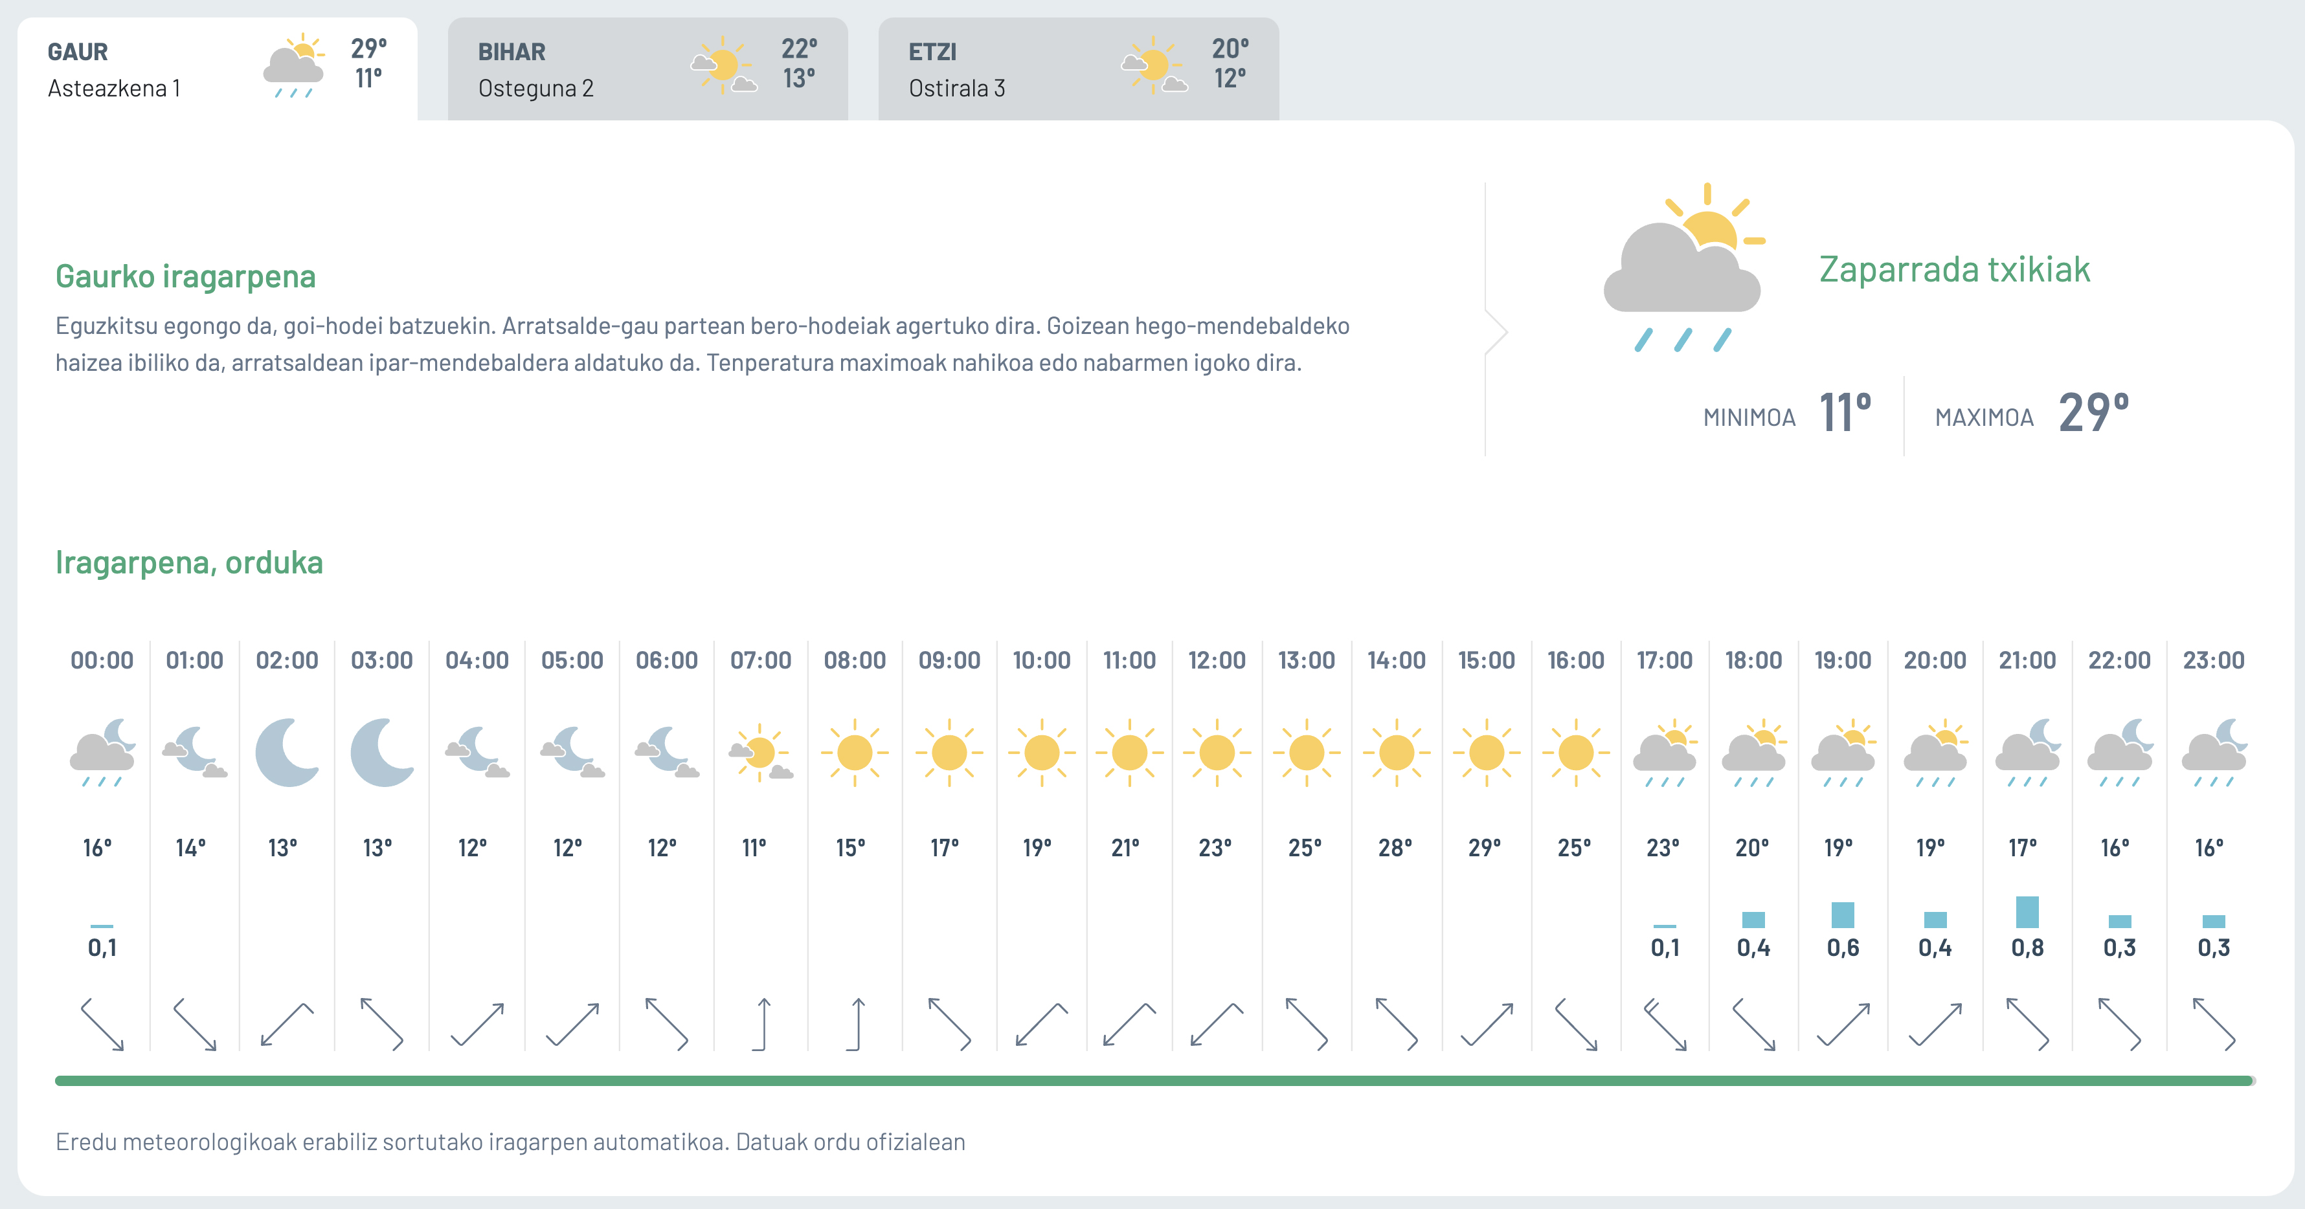Switch to the BIHAR Osteguna 2 tab

[648, 69]
